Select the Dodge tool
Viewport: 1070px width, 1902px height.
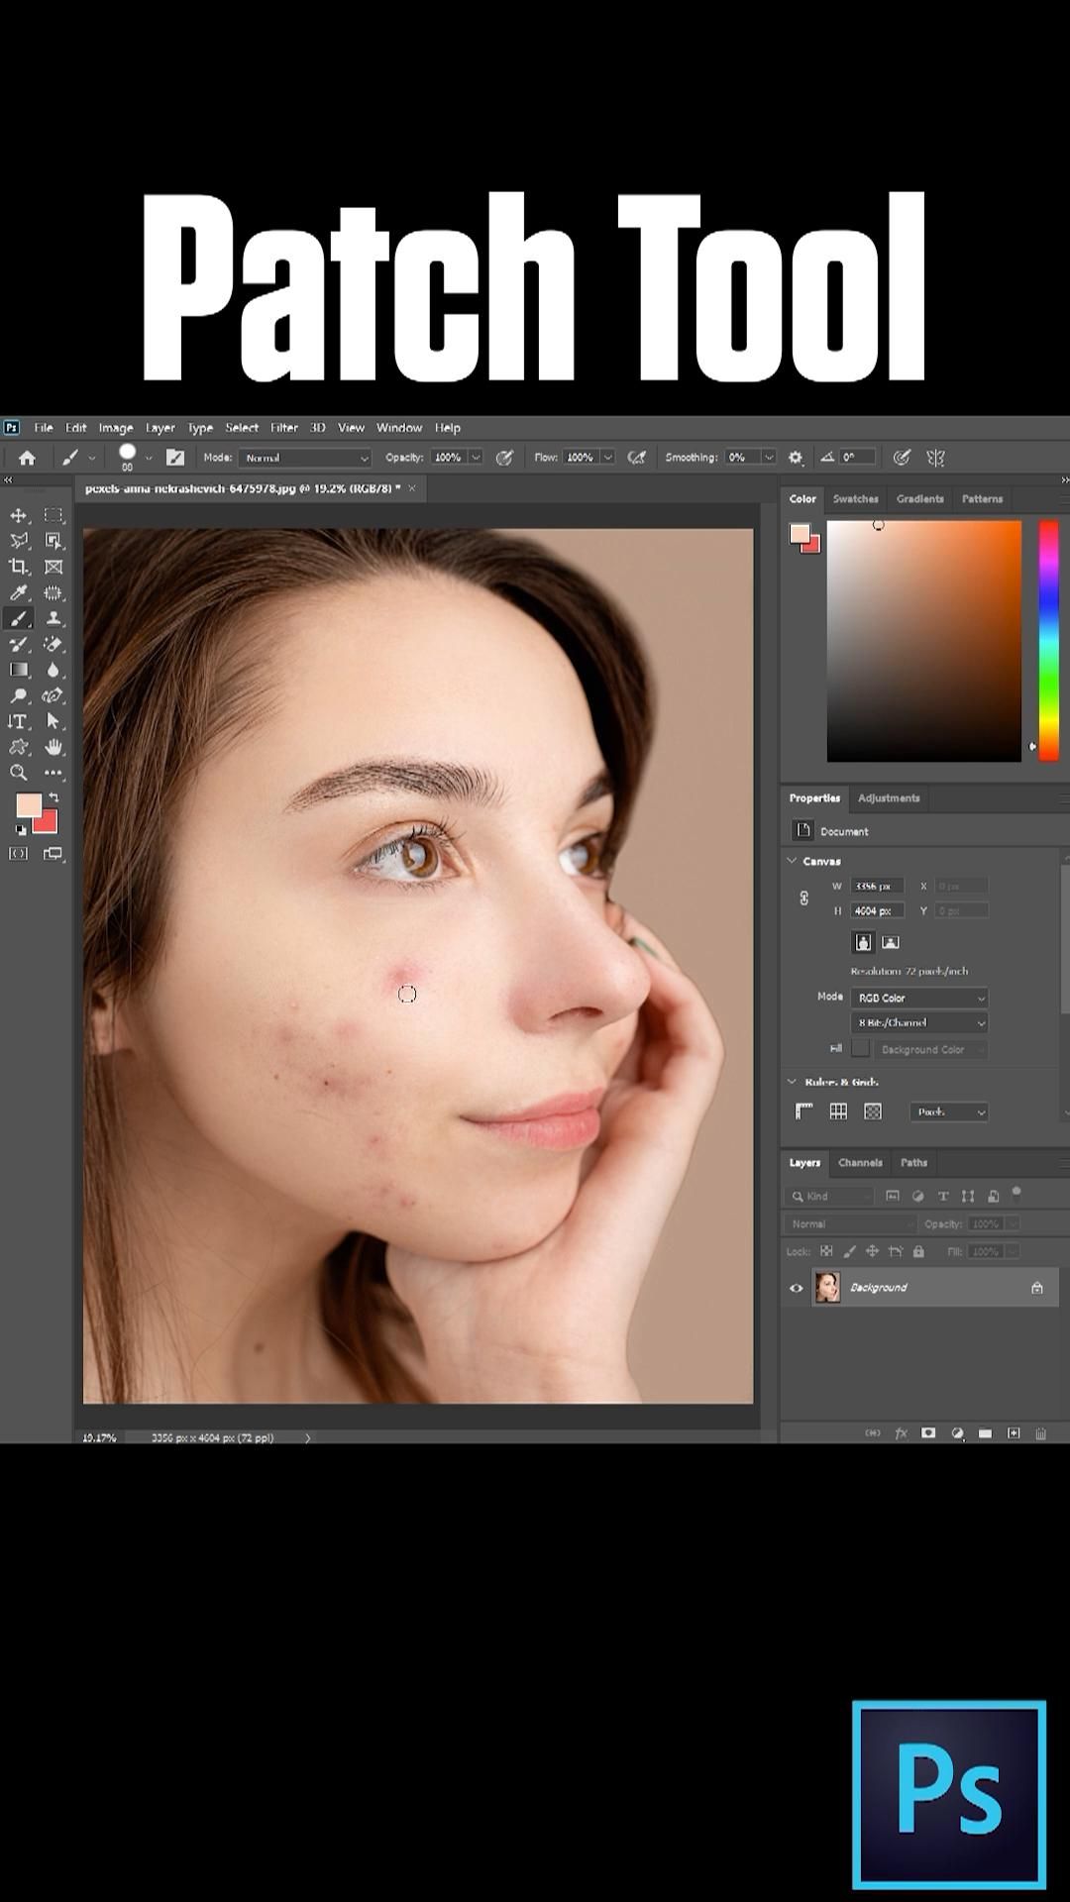pos(19,695)
